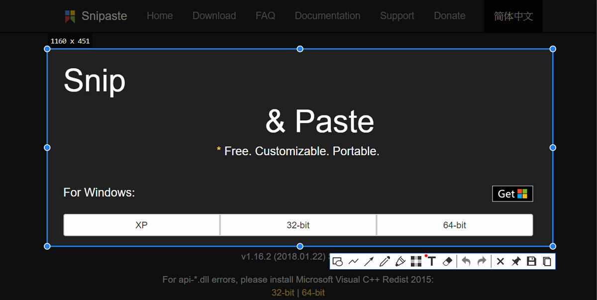
Task: Select the mosaic blur tool
Action: tap(416, 261)
